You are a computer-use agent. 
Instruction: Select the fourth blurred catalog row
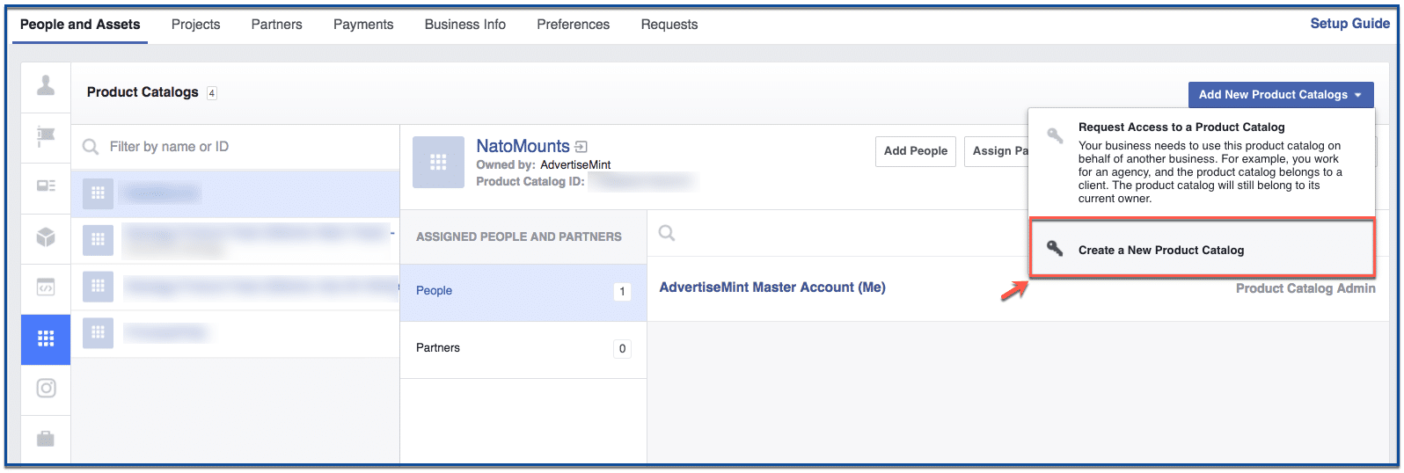(236, 333)
